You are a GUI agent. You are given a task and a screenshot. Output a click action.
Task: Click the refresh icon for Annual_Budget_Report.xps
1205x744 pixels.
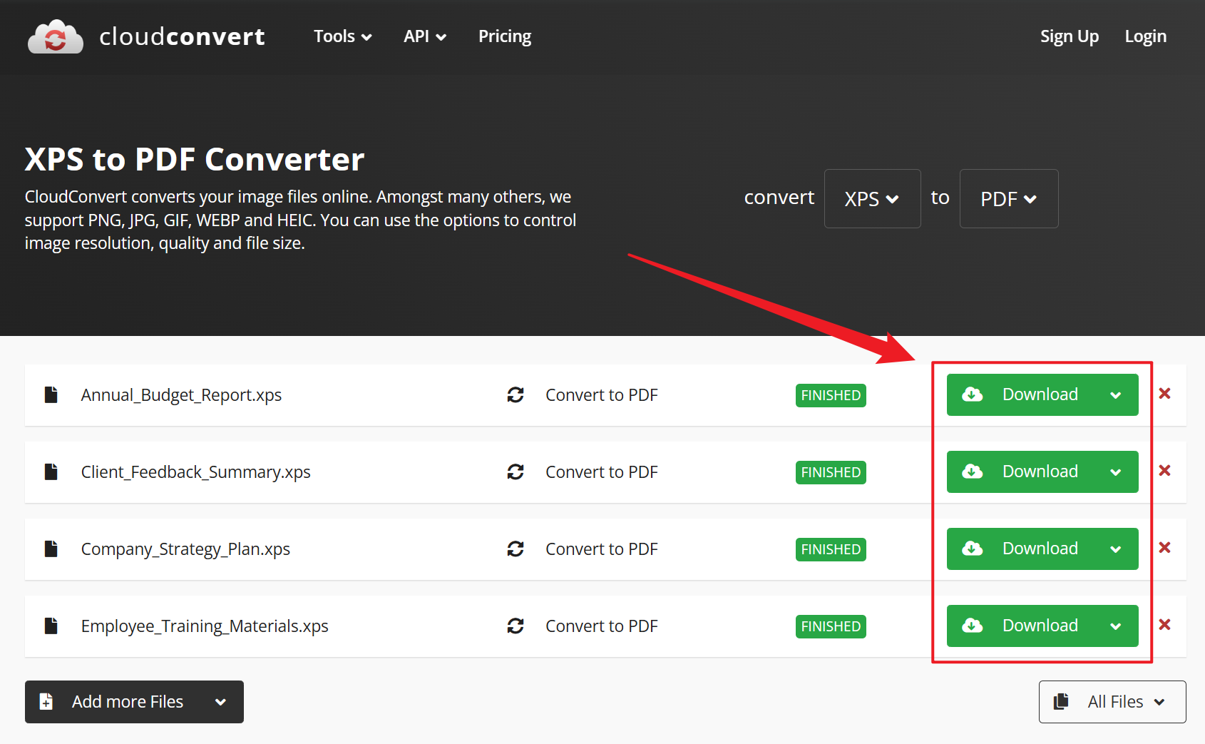[x=515, y=394]
